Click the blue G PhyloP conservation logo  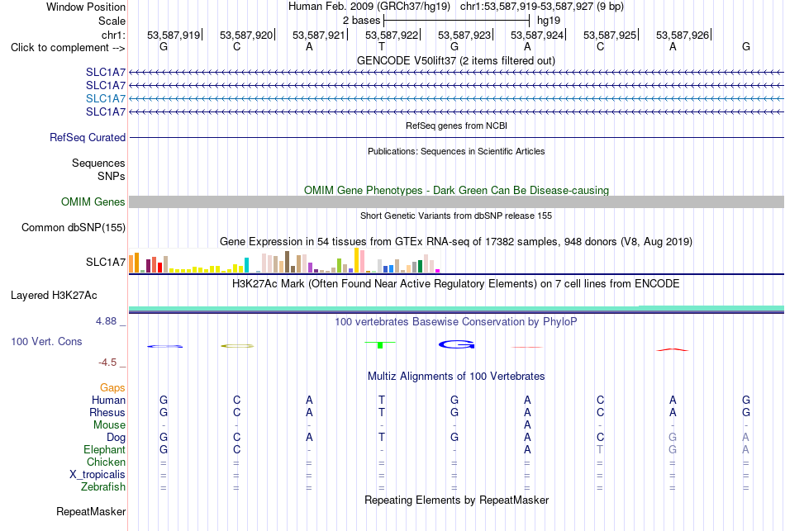coord(456,344)
